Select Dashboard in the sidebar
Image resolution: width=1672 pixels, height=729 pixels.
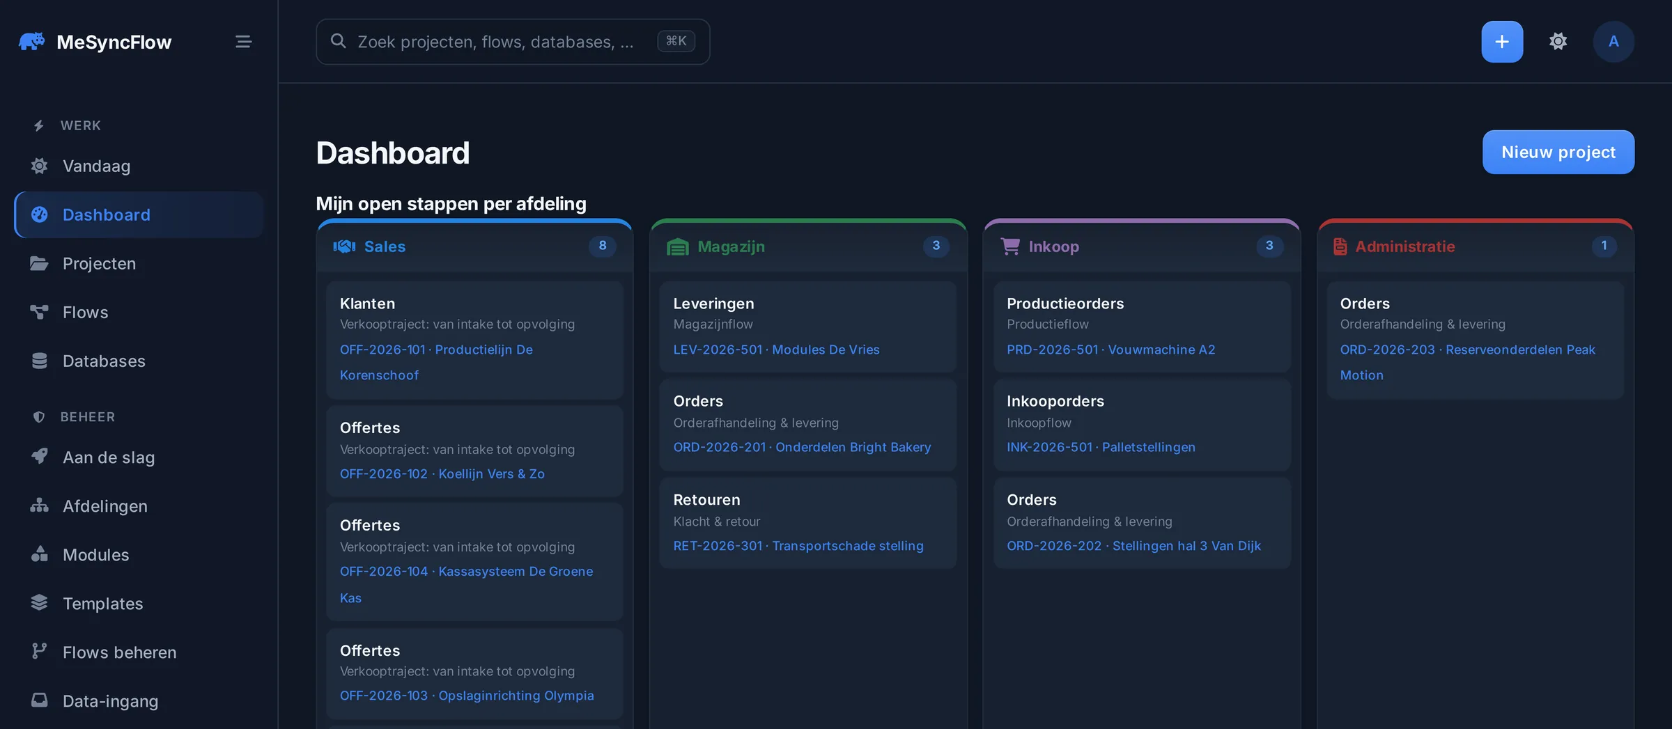click(139, 214)
